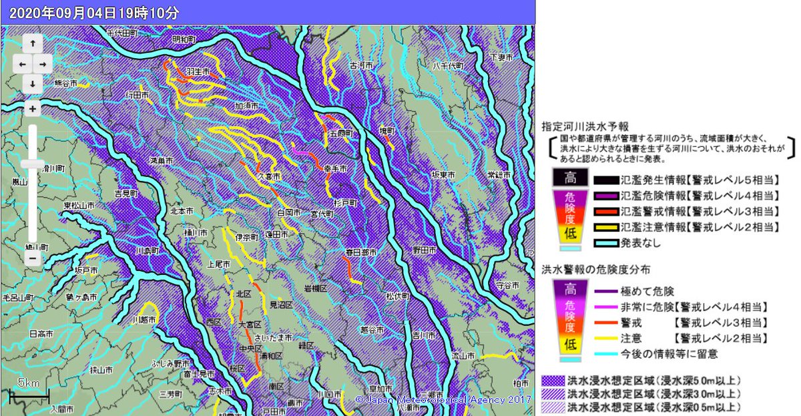Click the magenta 非常に危険 legend line
The height and width of the screenshot is (416, 801).
606,307
